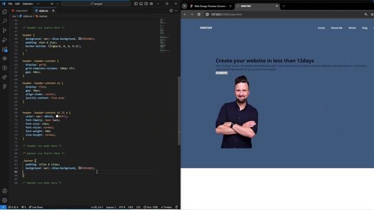
Task: Click the VS Code logo icon
Action: 4,3
